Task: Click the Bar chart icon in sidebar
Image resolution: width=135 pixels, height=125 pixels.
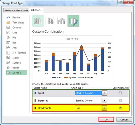Action: coord(8,43)
